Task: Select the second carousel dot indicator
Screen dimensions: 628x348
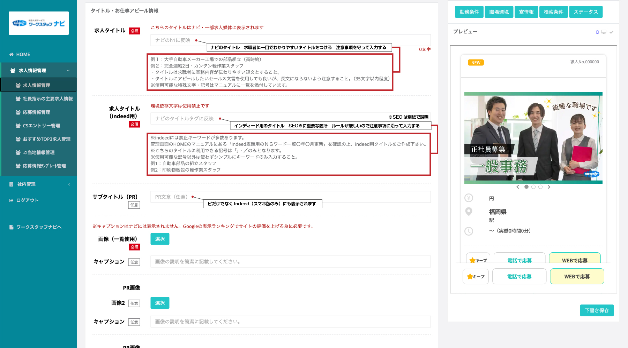Action: pyautogui.click(x=533, y=187)
